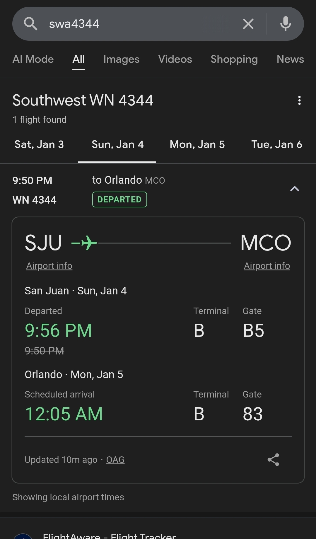Viewport: 316px width, 539px height.
Task: View flight for Sat, Jan 3
Action: coord(39,144)
